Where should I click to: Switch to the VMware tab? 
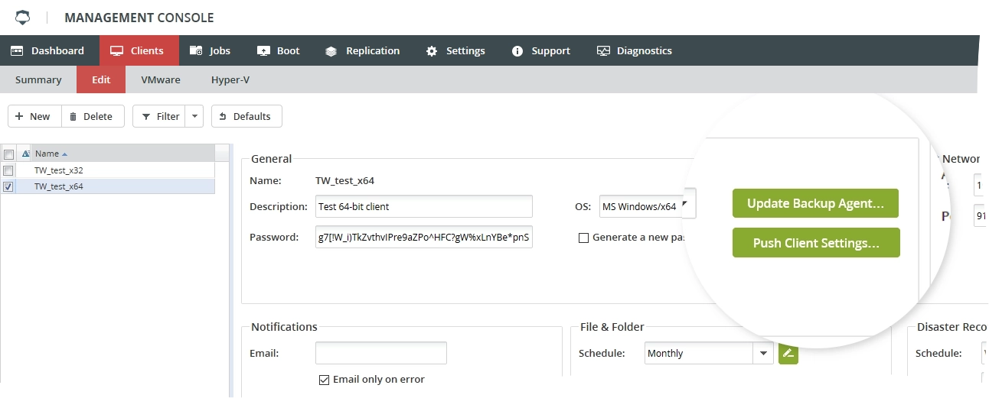(161, 79)
